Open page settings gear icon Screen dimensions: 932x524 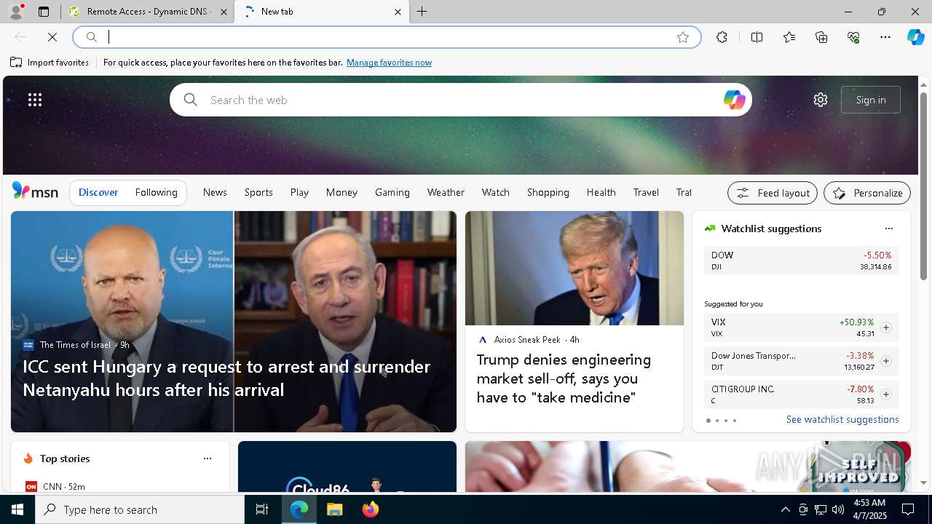click(x=821, y=100)
